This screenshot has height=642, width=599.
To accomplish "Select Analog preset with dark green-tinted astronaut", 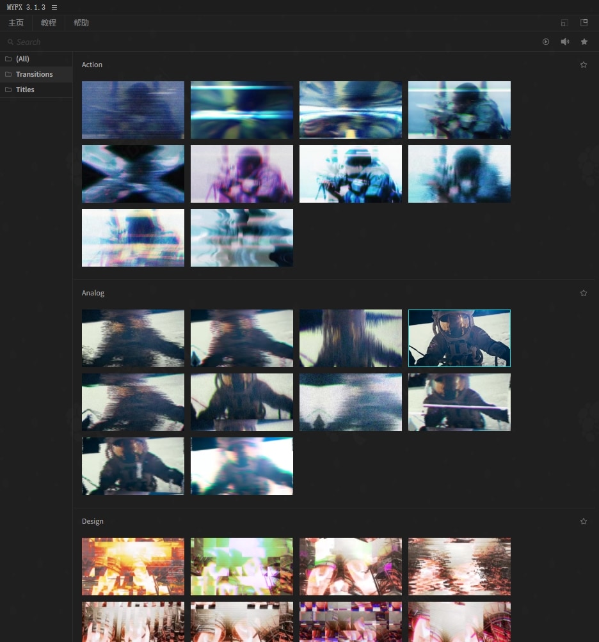I will pos(242,402).
